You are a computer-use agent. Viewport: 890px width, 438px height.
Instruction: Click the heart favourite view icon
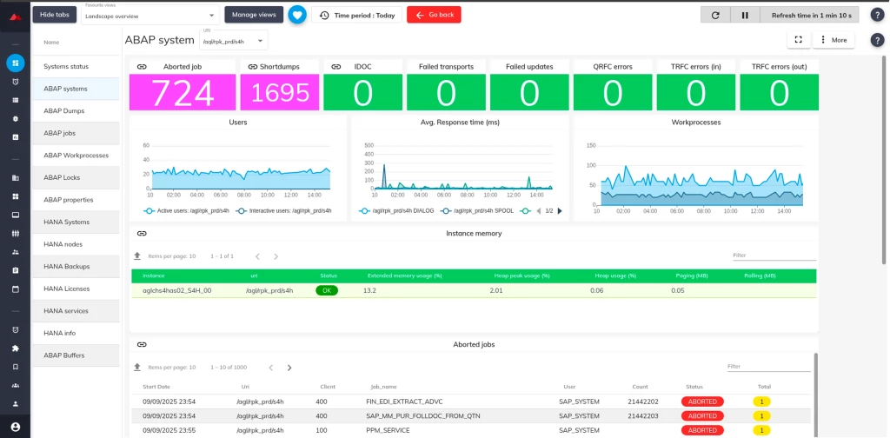pos(297,15)
